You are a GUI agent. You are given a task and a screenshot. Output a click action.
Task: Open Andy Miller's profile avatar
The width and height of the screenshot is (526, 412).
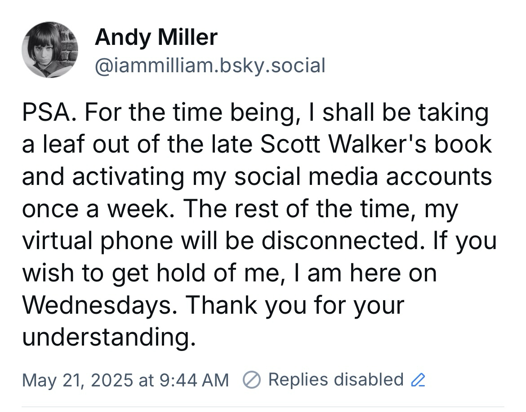click(50, 50)
